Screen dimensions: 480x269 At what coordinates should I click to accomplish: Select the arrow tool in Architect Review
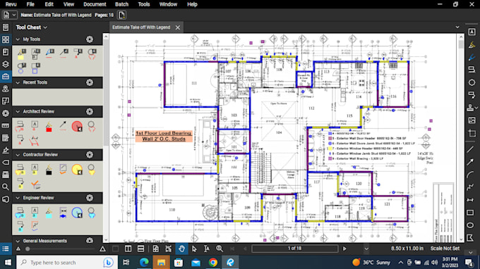click(63, 125)
